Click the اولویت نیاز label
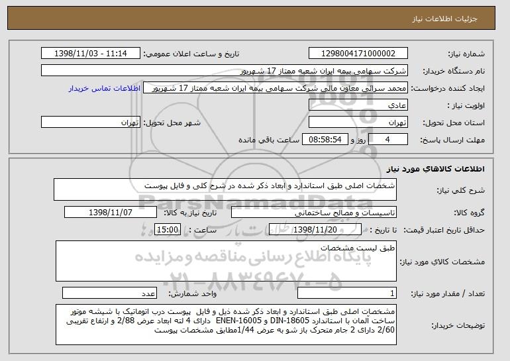This screenshot has width=510, height=361. [x=466, y=106]
